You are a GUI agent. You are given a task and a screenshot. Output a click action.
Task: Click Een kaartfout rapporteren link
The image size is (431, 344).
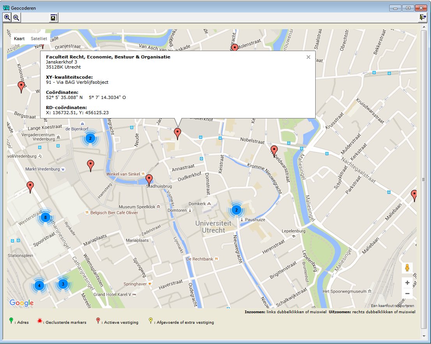tap(392, 305)
